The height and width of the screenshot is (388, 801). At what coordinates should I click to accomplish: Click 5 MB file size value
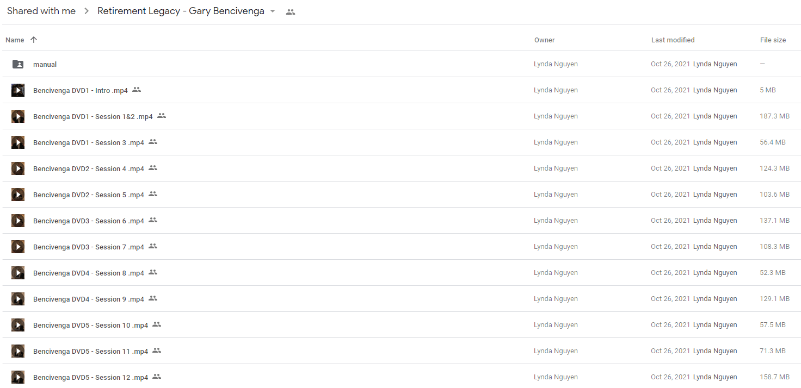(x=768, y=90)
